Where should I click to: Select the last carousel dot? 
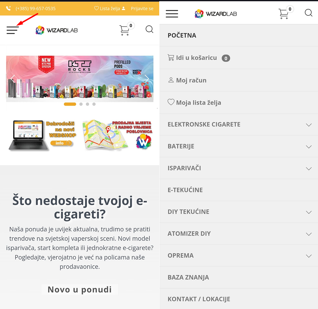(94, 104)
